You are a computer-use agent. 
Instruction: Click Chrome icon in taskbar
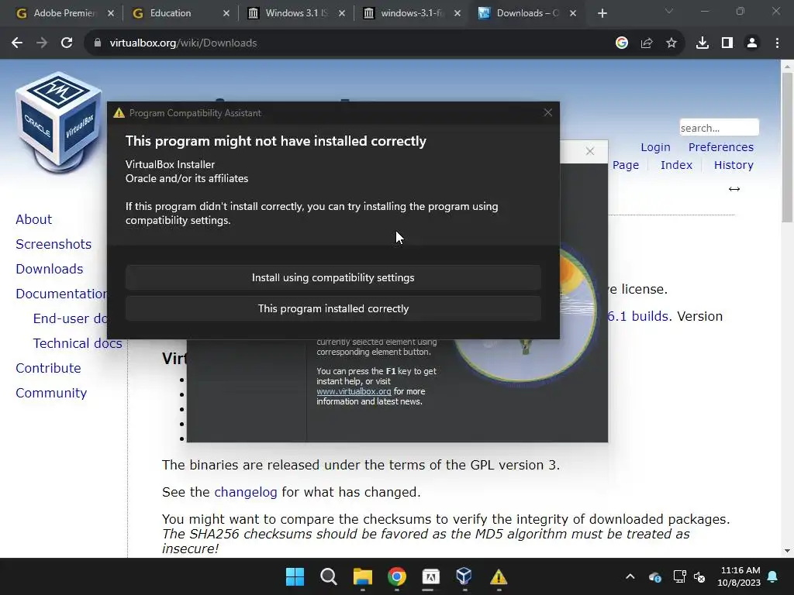397,576
